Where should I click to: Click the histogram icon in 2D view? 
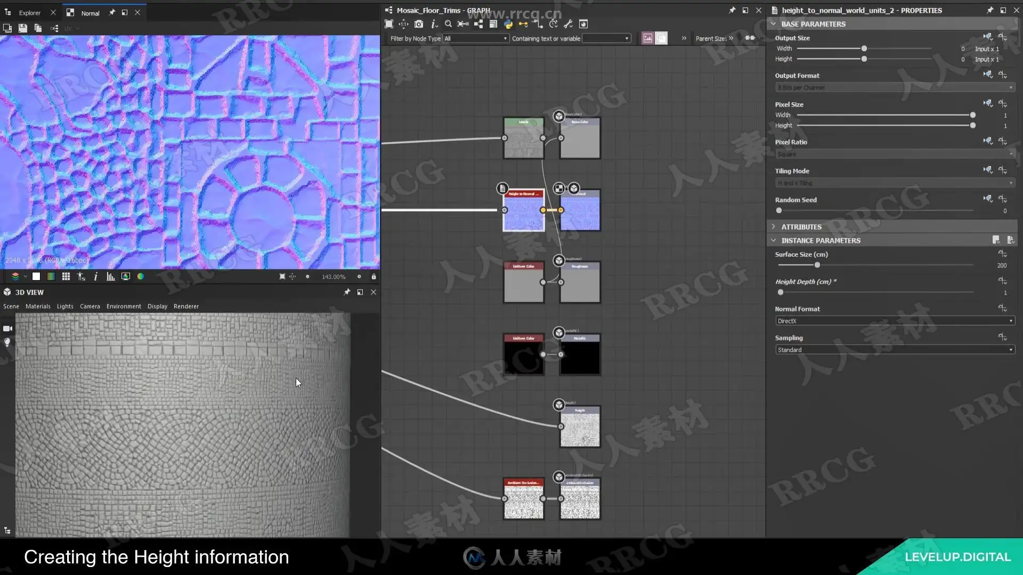tap(110, 276)
